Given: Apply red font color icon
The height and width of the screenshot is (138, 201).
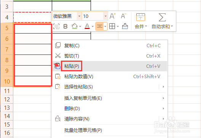Looking at the screenshot, I should coord(87,26).
